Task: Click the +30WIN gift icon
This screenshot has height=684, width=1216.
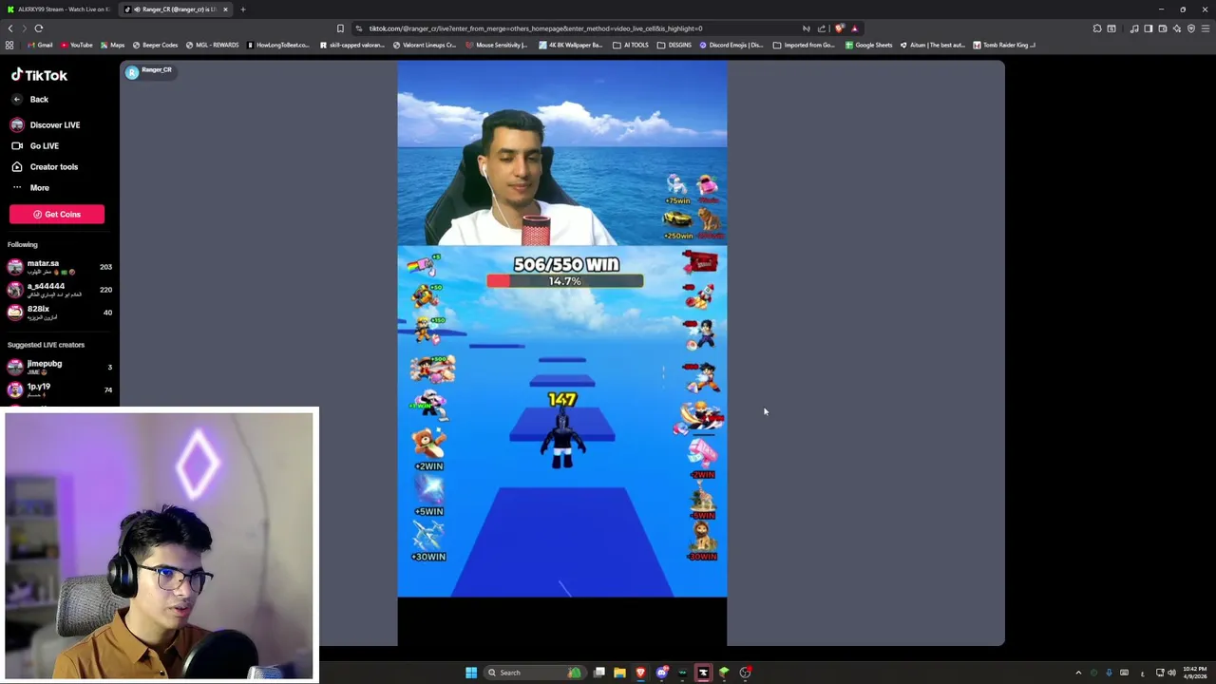Action: point(429,536)
